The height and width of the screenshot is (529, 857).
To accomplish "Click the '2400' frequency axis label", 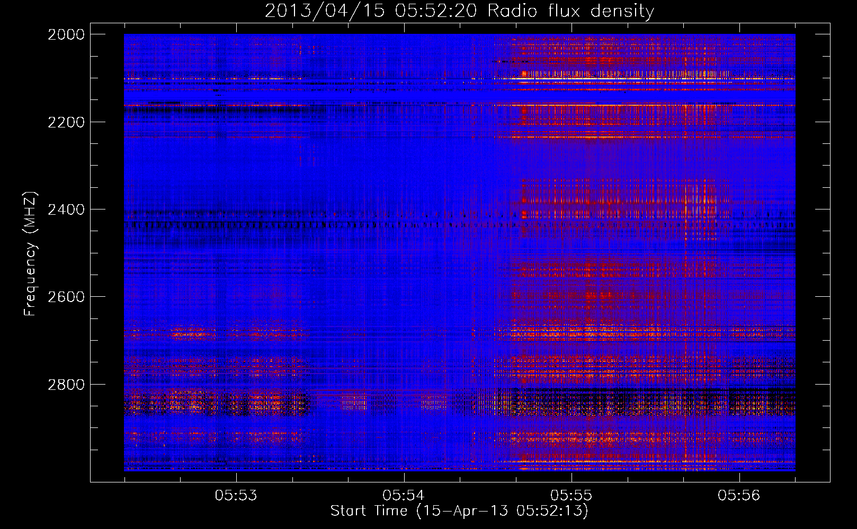I will click(x=66, y=209).
